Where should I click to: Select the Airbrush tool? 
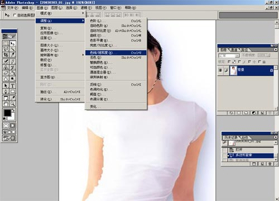coord(6,61)
